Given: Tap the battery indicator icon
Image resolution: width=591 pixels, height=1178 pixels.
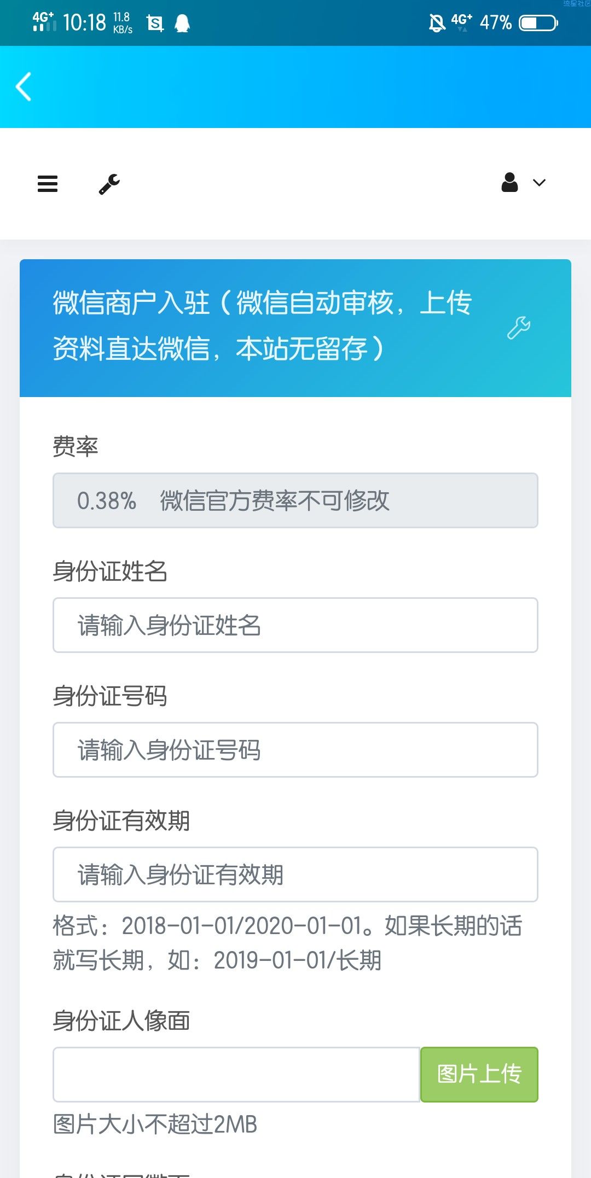Looking at the screenshot, I should (538, 23).
